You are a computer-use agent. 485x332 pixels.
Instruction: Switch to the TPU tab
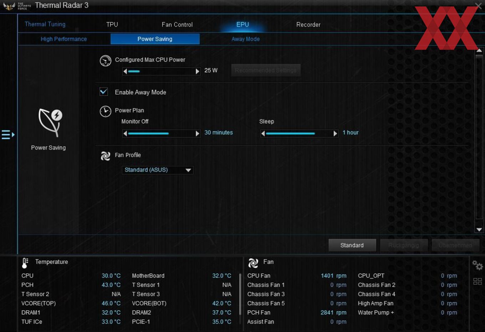click(112, 24)
